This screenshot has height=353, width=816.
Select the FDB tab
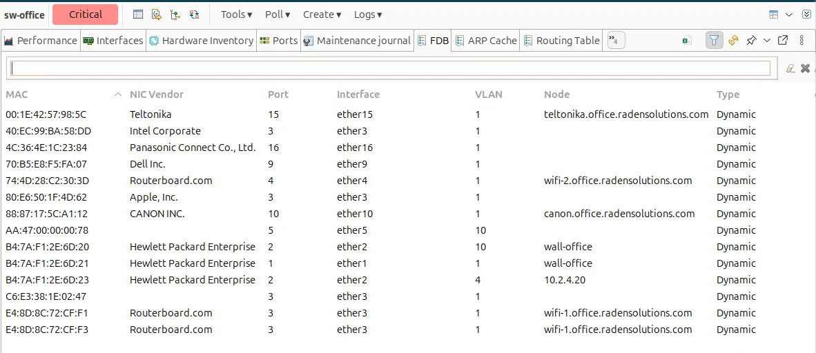click(433, 41)
